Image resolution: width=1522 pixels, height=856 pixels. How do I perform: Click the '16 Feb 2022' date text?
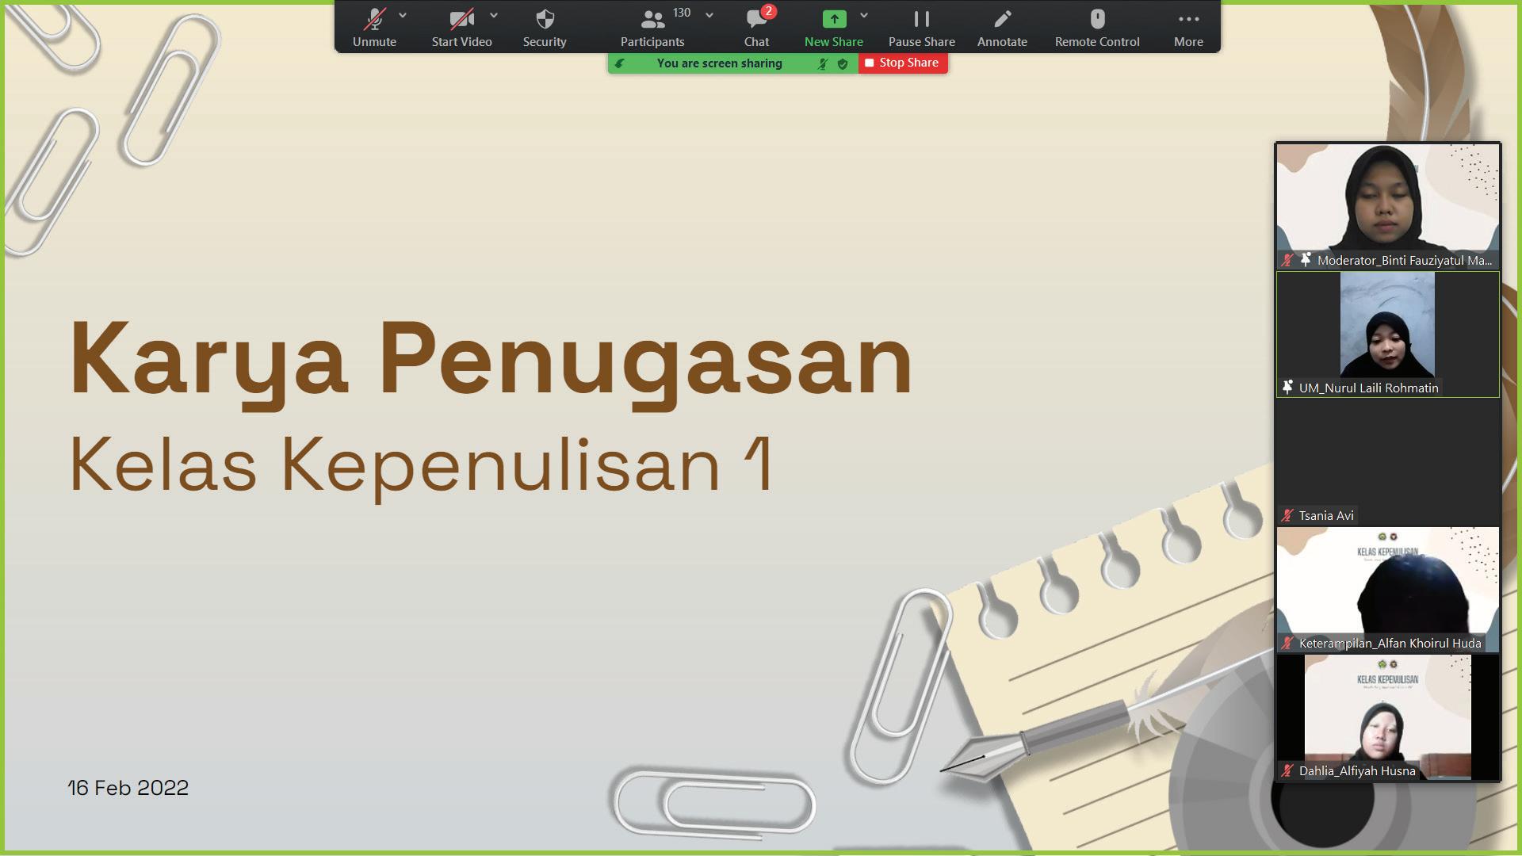[x=128, y=788]
